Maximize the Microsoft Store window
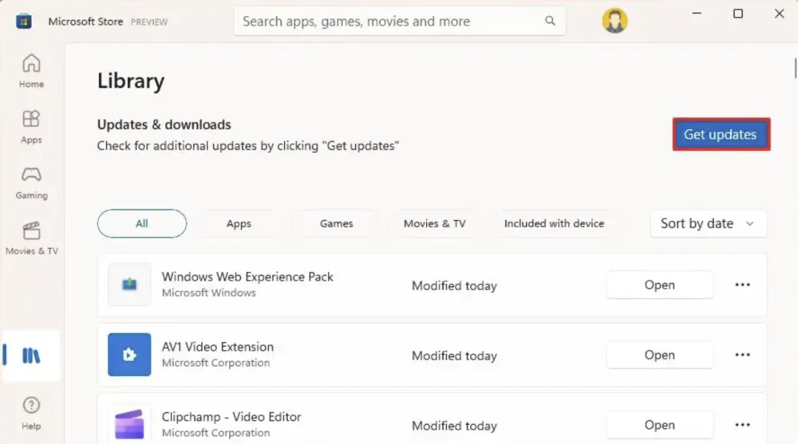Viewport: 798px width, 444px height. click(738, 14)
